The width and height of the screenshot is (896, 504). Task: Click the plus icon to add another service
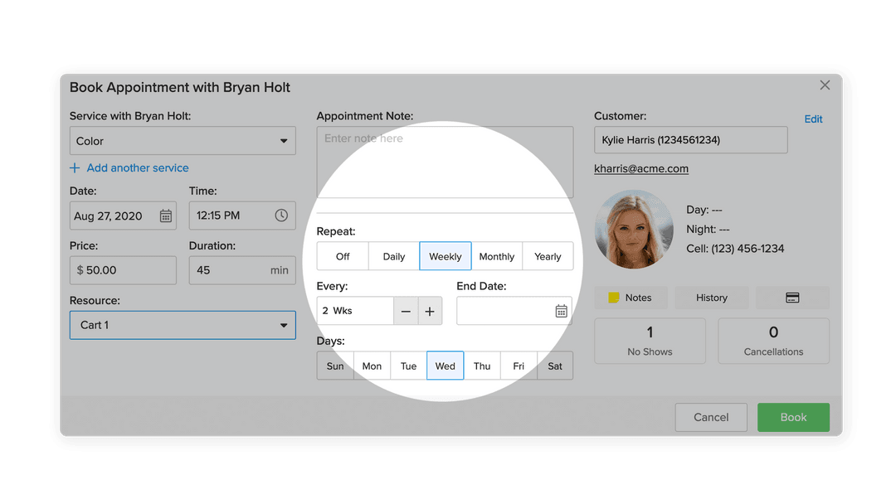75,167
